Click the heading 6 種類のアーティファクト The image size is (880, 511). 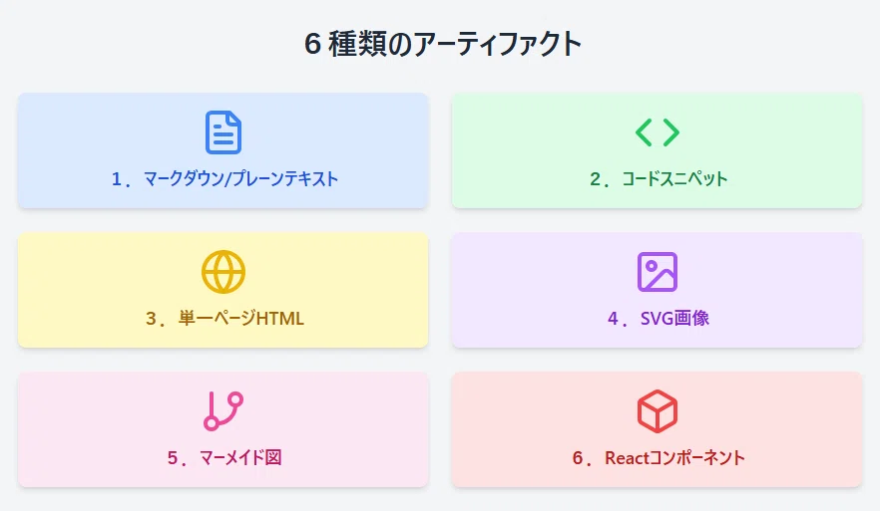[x=442, y=44]
